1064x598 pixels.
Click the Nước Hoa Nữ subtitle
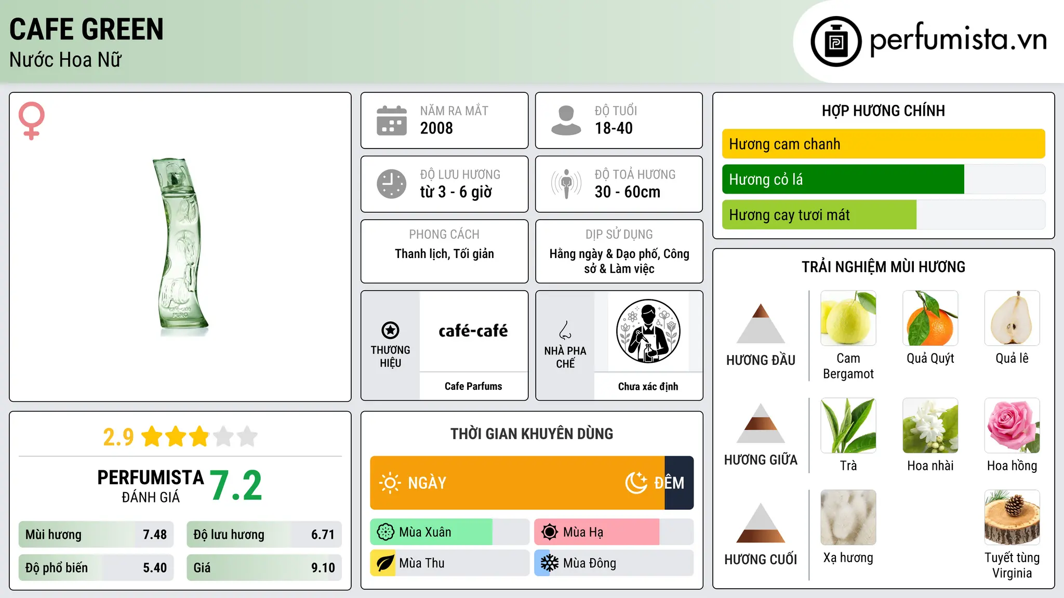click(65, 60)
